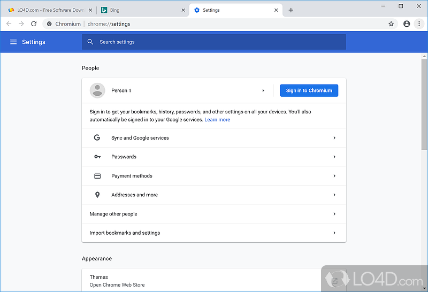This screenshot has width=428, height=292.
Task: Click the LO4D.com tab favicon
Action: 11,10
